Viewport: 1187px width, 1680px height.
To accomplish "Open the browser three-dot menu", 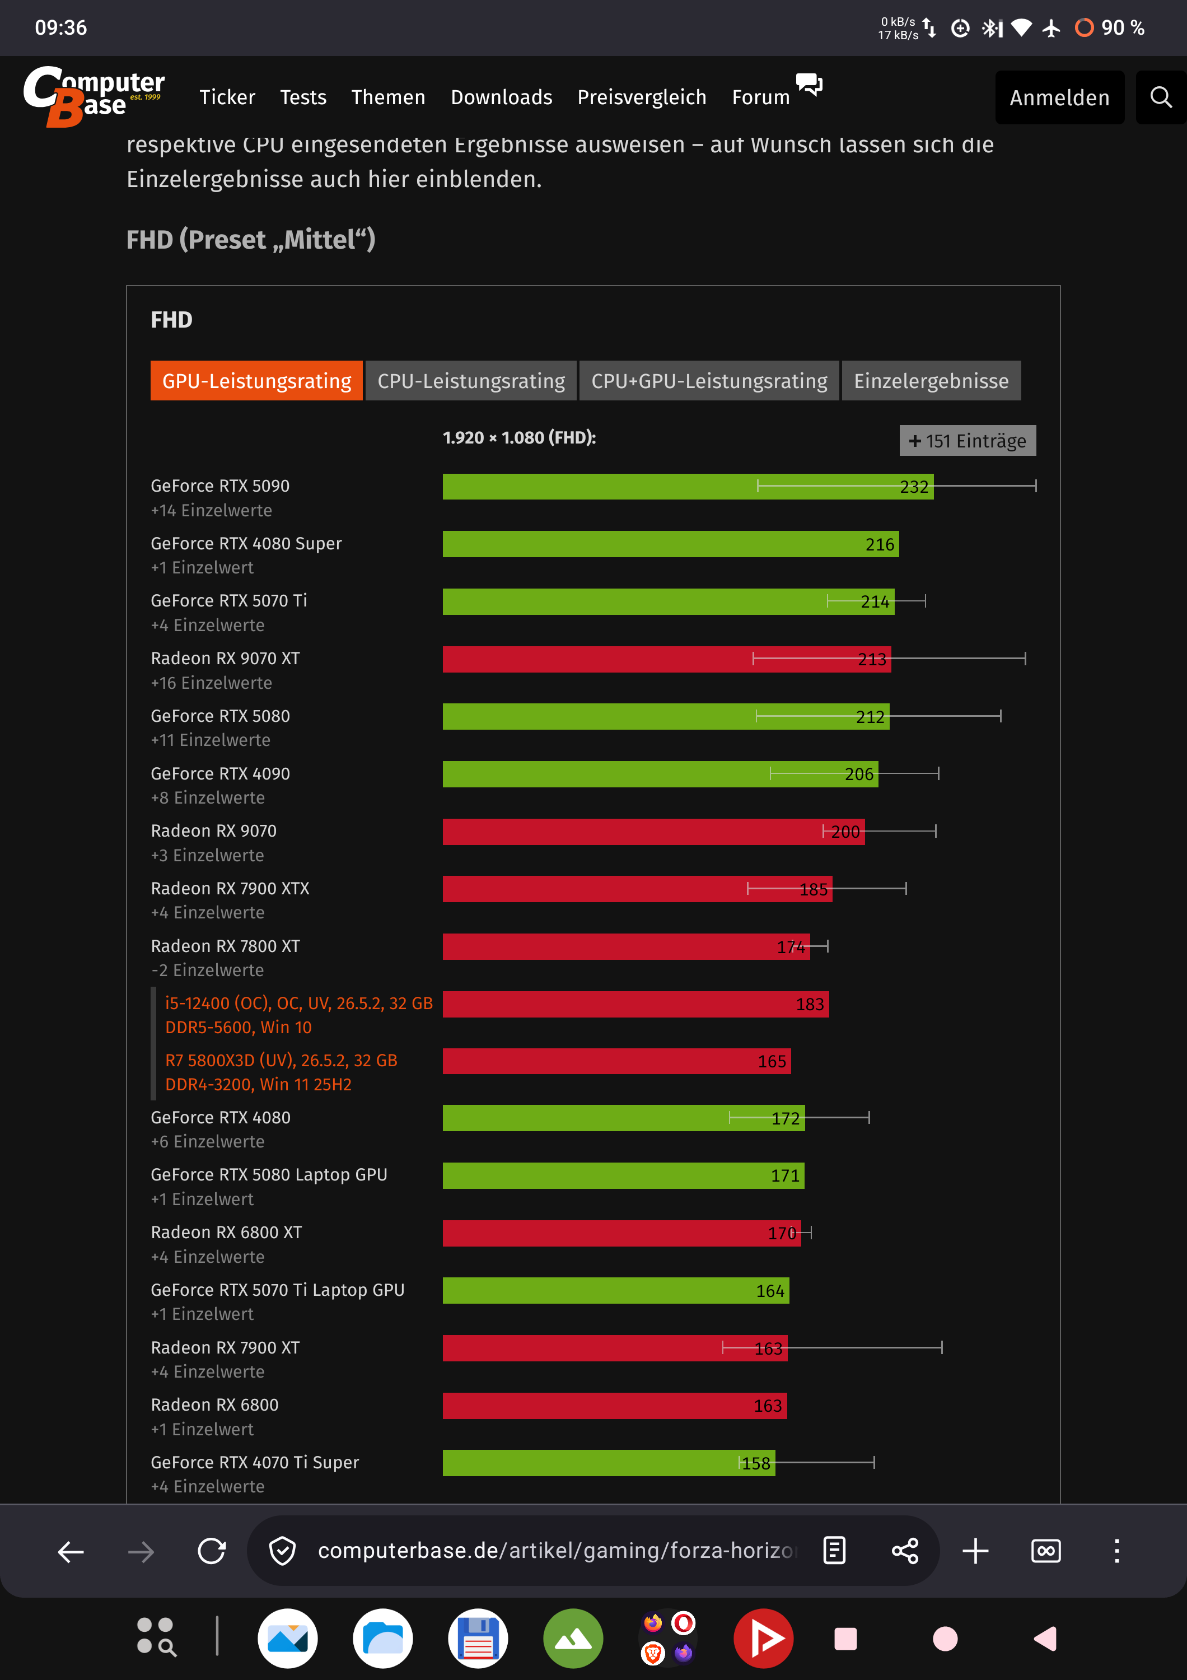I will pos(1117,1551).
